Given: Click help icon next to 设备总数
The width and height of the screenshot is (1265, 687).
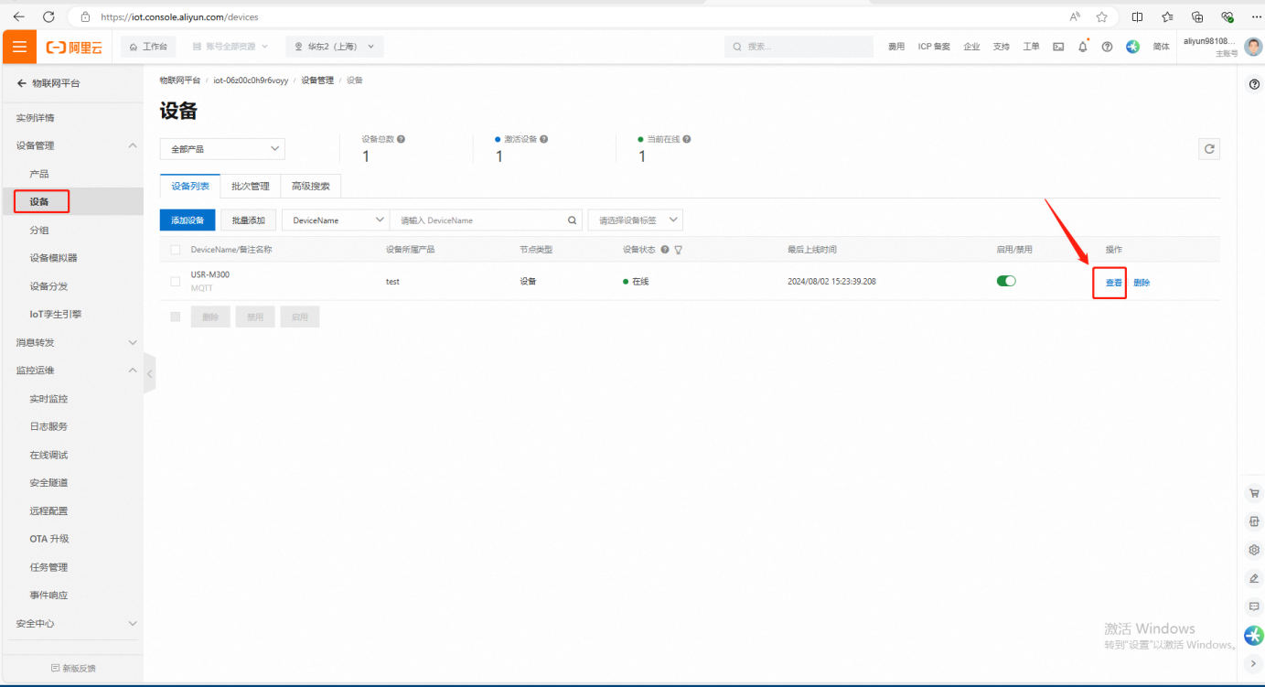Looking at the screenshot, I should pos(401,140).
